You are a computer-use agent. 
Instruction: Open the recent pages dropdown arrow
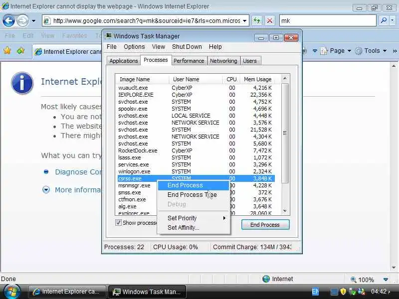click(33, 21)
